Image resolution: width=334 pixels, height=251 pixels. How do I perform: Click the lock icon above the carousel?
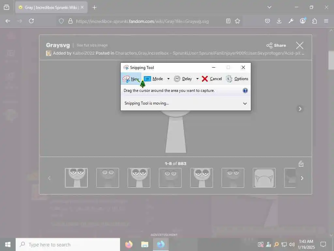coord(301,164)
